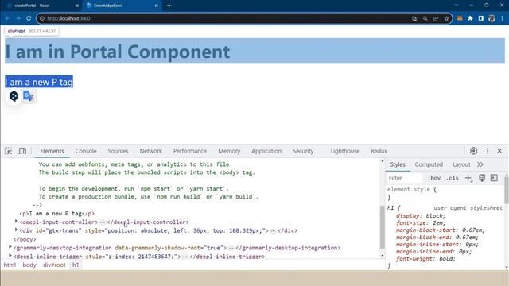Click the DeepL translate popup icon
The image size is (509, 286).
click(x=14, y=96)
